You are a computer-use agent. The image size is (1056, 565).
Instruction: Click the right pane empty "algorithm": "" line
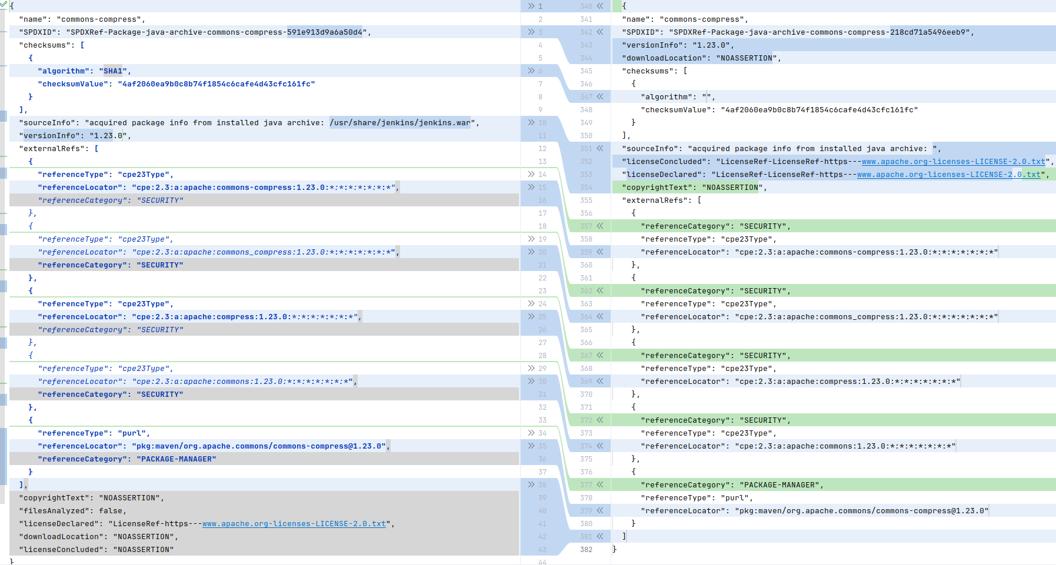click(x=678, y=97)
